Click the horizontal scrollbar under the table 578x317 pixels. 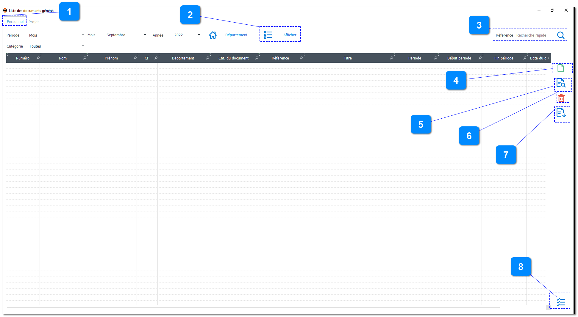click(253, 307)
